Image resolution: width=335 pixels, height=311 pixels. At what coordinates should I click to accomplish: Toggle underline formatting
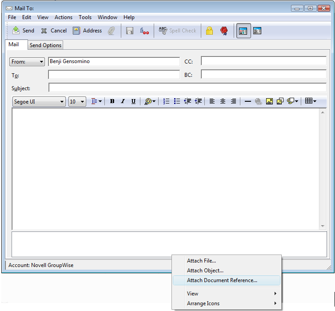coord(133,101)
